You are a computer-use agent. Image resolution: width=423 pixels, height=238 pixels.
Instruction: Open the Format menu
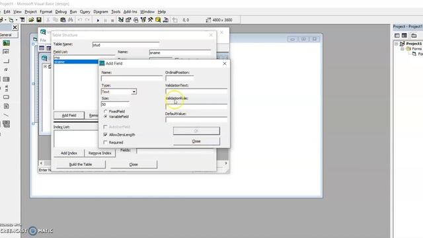click(x=46, y=12)
